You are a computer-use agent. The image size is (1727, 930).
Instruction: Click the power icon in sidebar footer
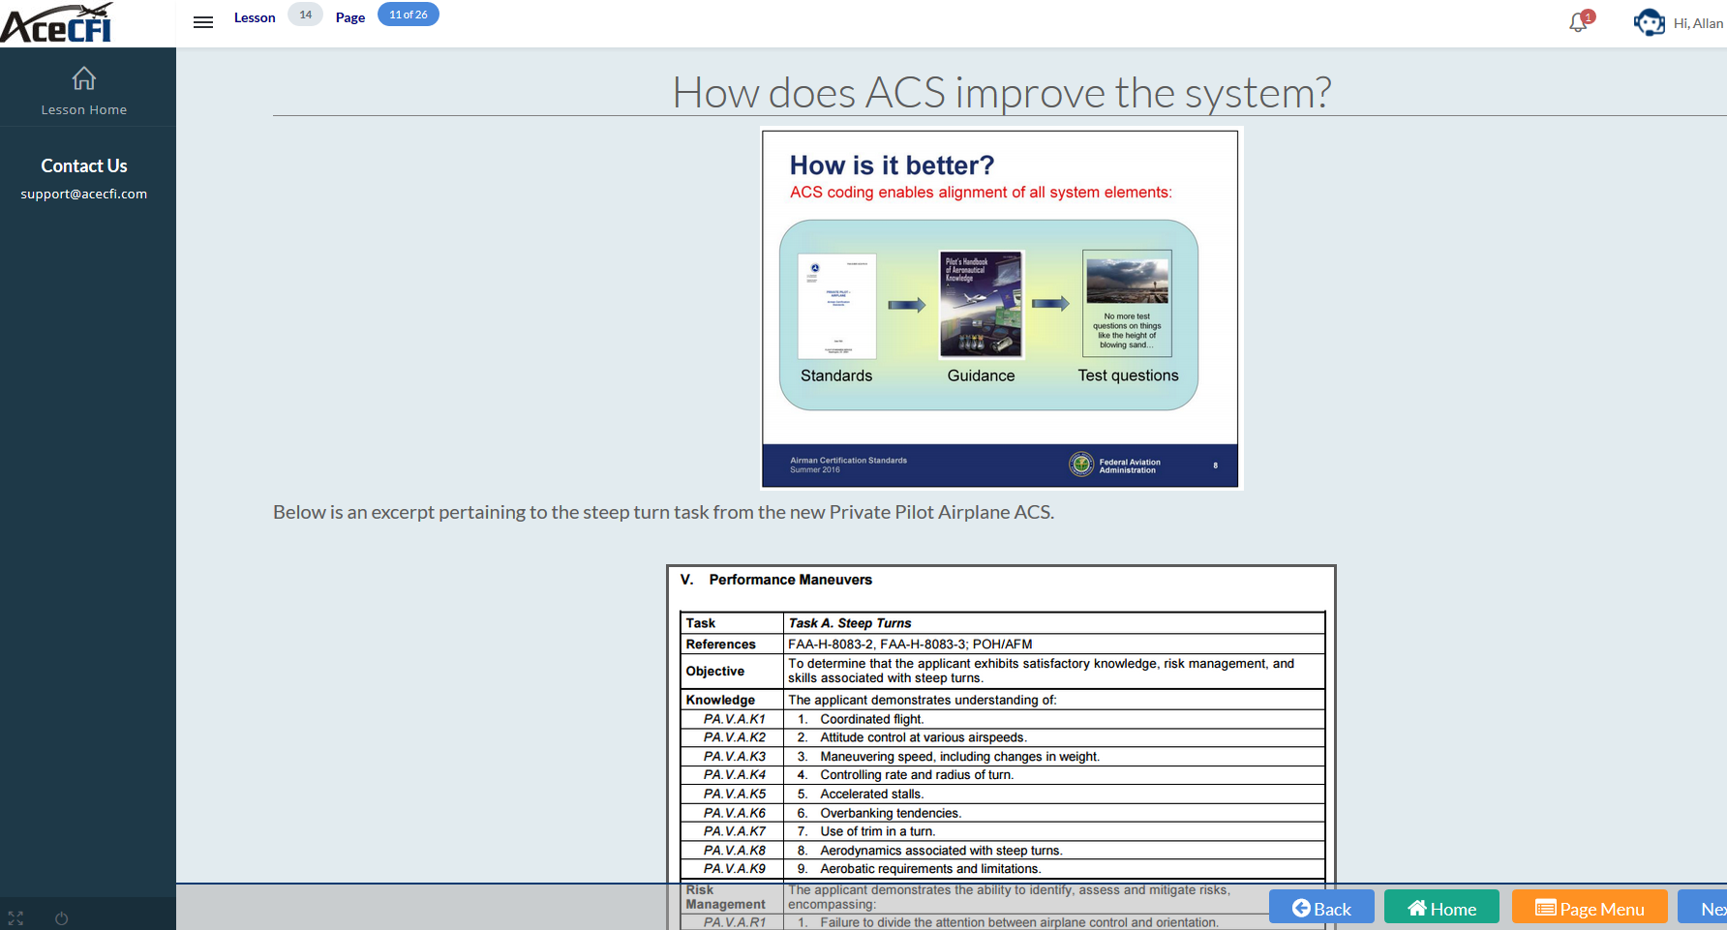coord(62,918)
